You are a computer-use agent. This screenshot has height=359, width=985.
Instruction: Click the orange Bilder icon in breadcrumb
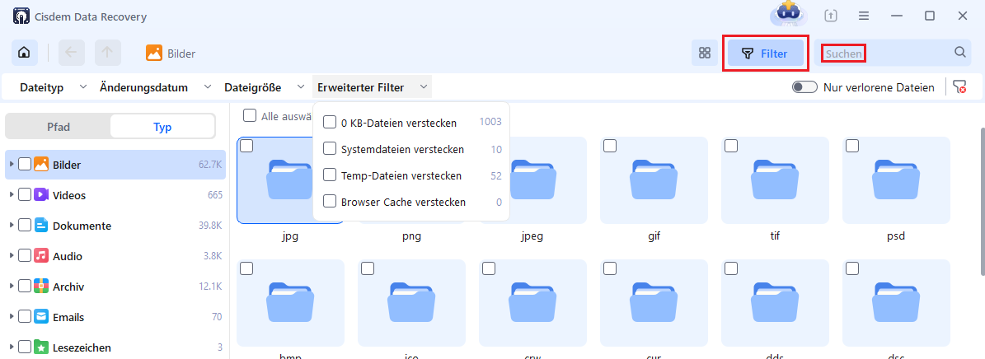point(154,54)
